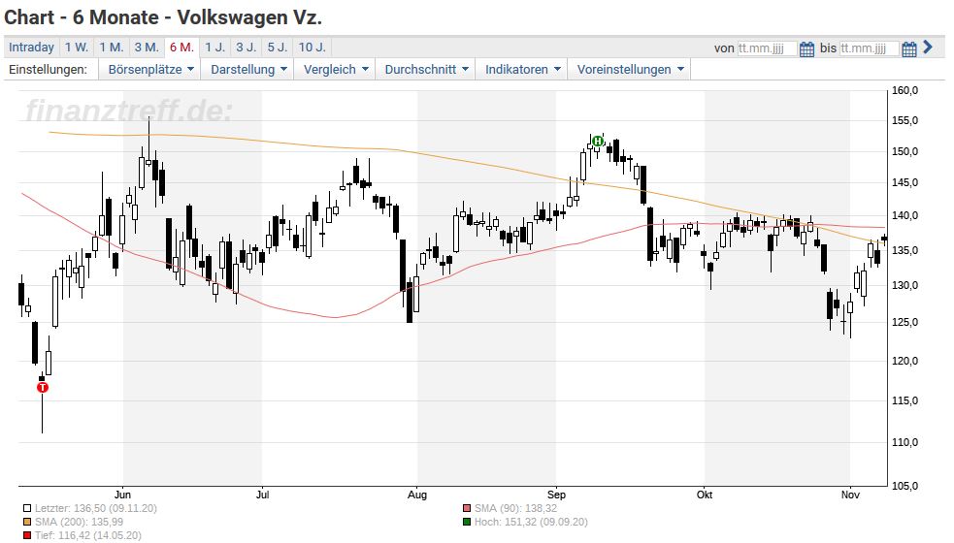Open the Indikatoren dropdown

pos(522,69)
